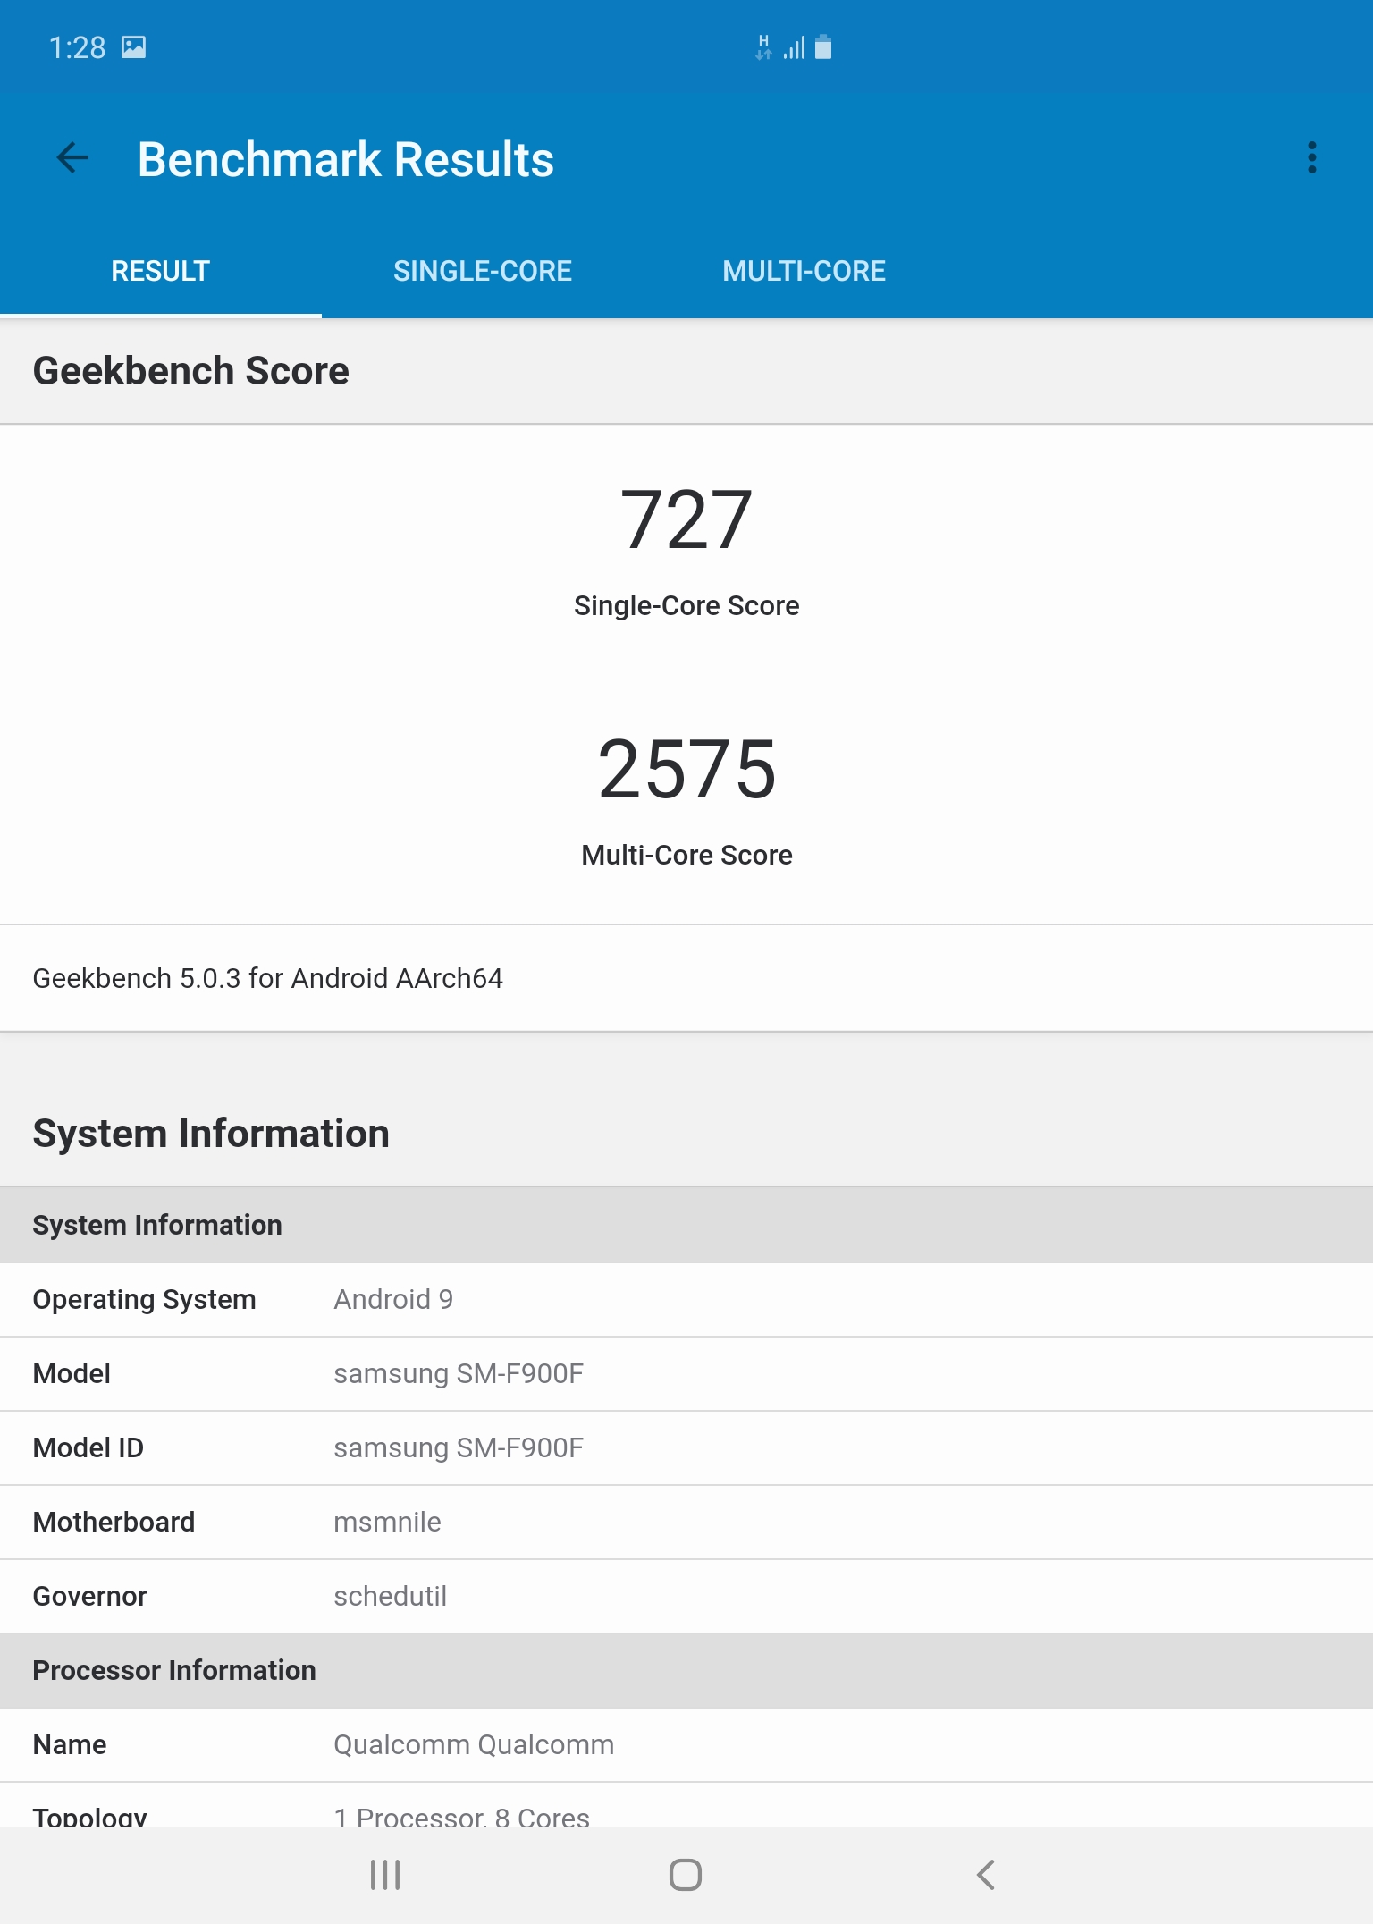This screenshot has width=1373, height=1924.
Task: Tap the Operating System row label
Action: pyautogui.click(x=145, y=1299)
